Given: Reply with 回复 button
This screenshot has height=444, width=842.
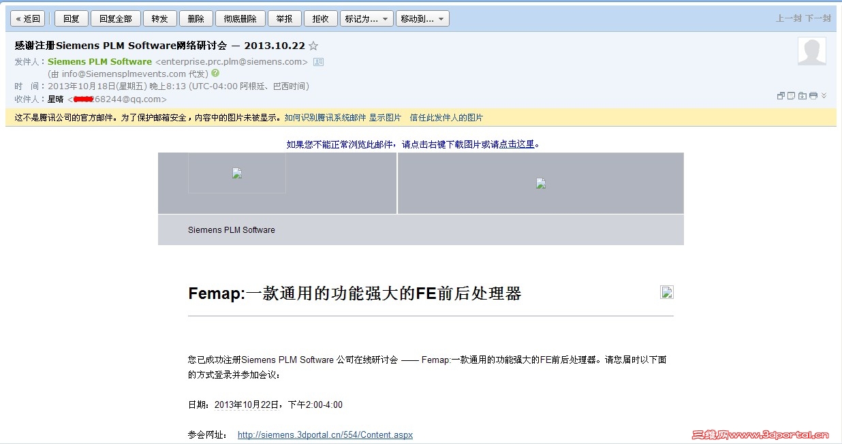Looking at the screenshot, I should pos(72,19).
